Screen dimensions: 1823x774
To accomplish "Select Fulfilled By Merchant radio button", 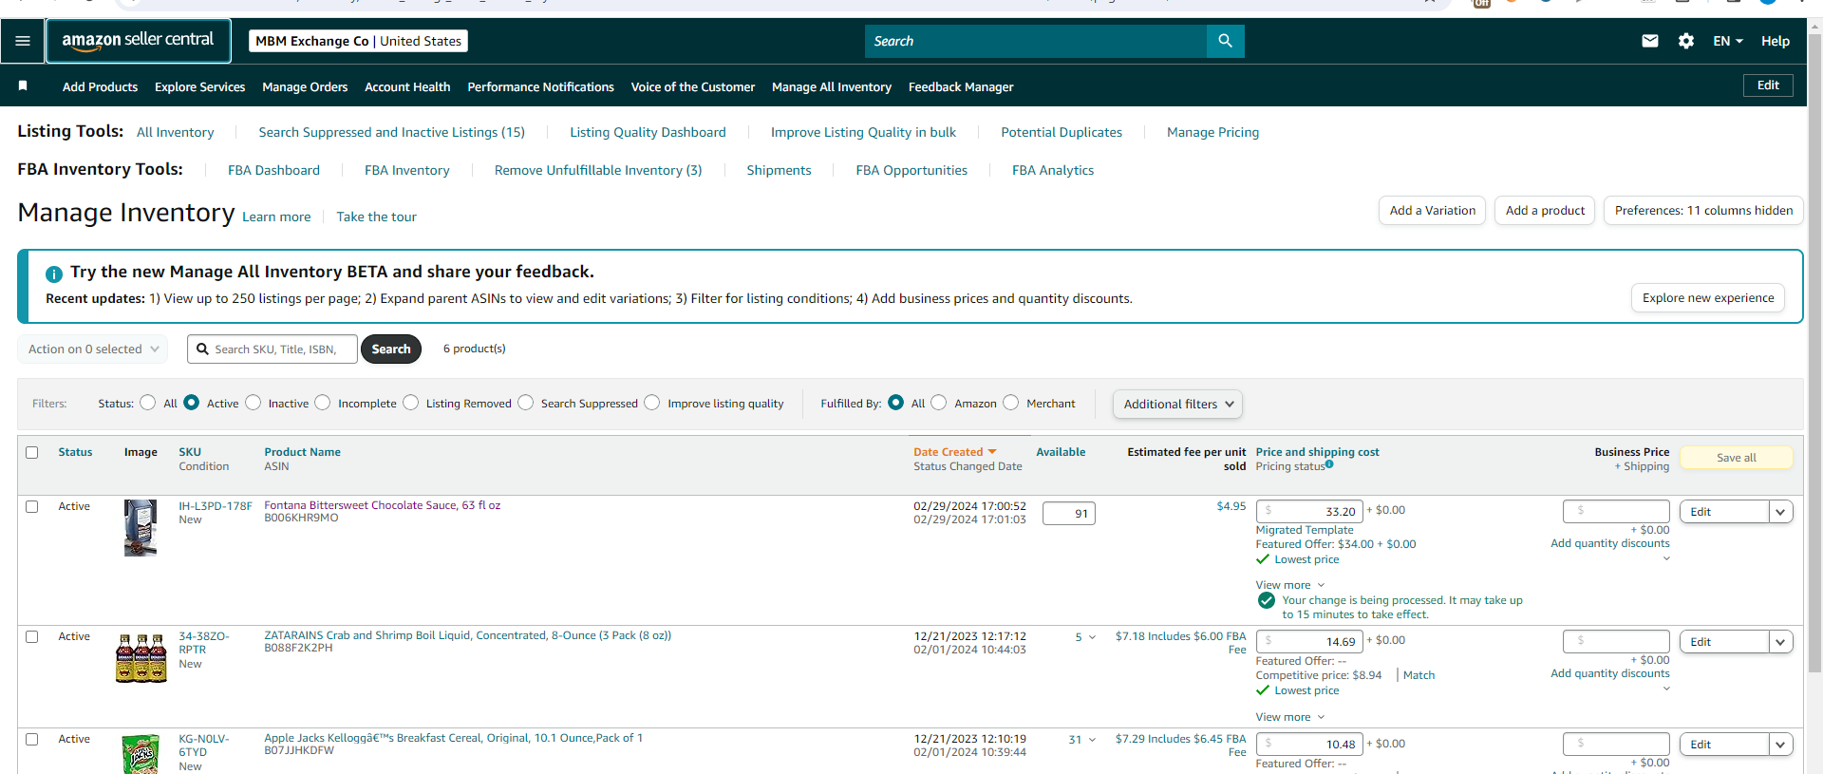I will [1010, 403].
